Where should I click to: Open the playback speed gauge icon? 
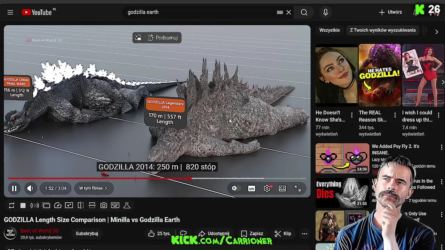click(58, 206)
